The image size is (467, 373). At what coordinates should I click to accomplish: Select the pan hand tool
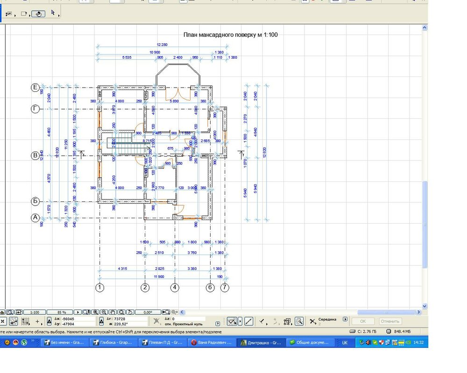(113, 312)
